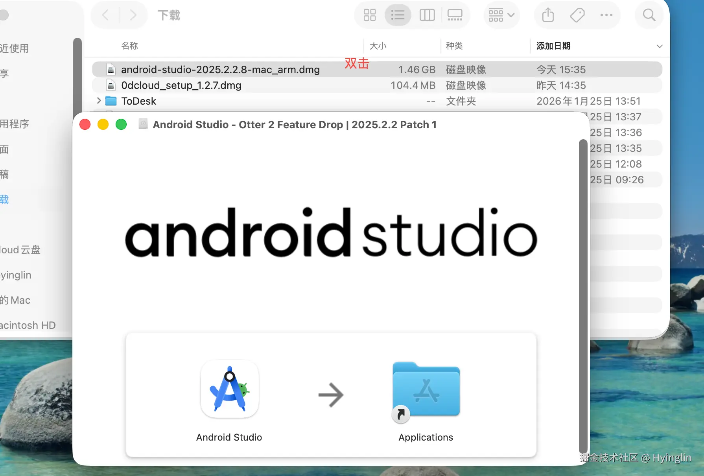Open the Finder more actions menu
Viewport: 704px width, 476px height.
[x=606, y=15]
